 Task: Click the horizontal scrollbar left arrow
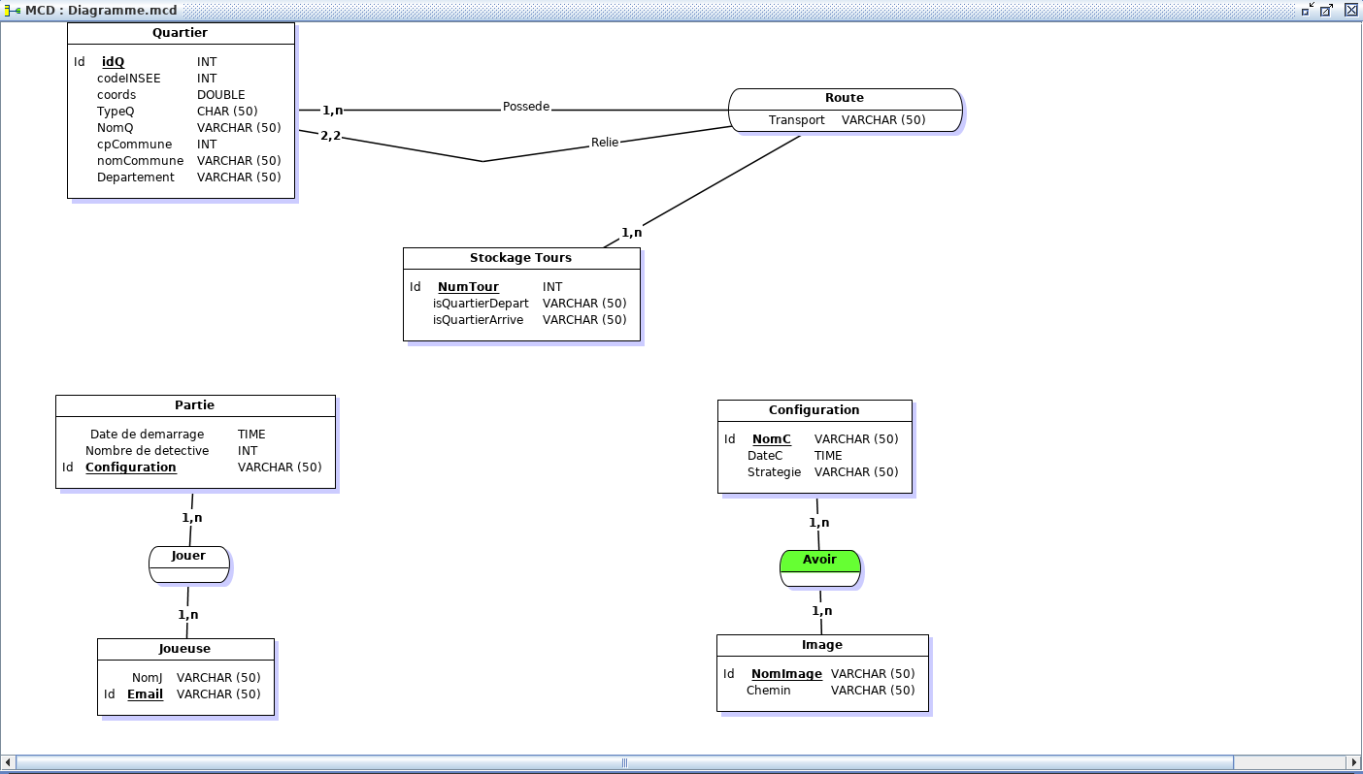tap(8, 763)
